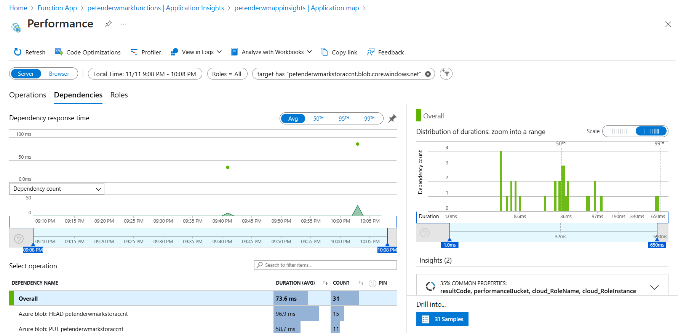Click the DEPENDENCY NAME column header

tap(35, 283)
